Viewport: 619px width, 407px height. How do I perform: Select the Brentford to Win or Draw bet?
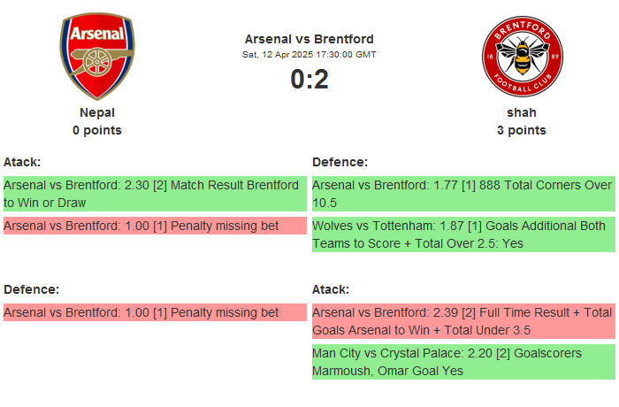[154, 194]
